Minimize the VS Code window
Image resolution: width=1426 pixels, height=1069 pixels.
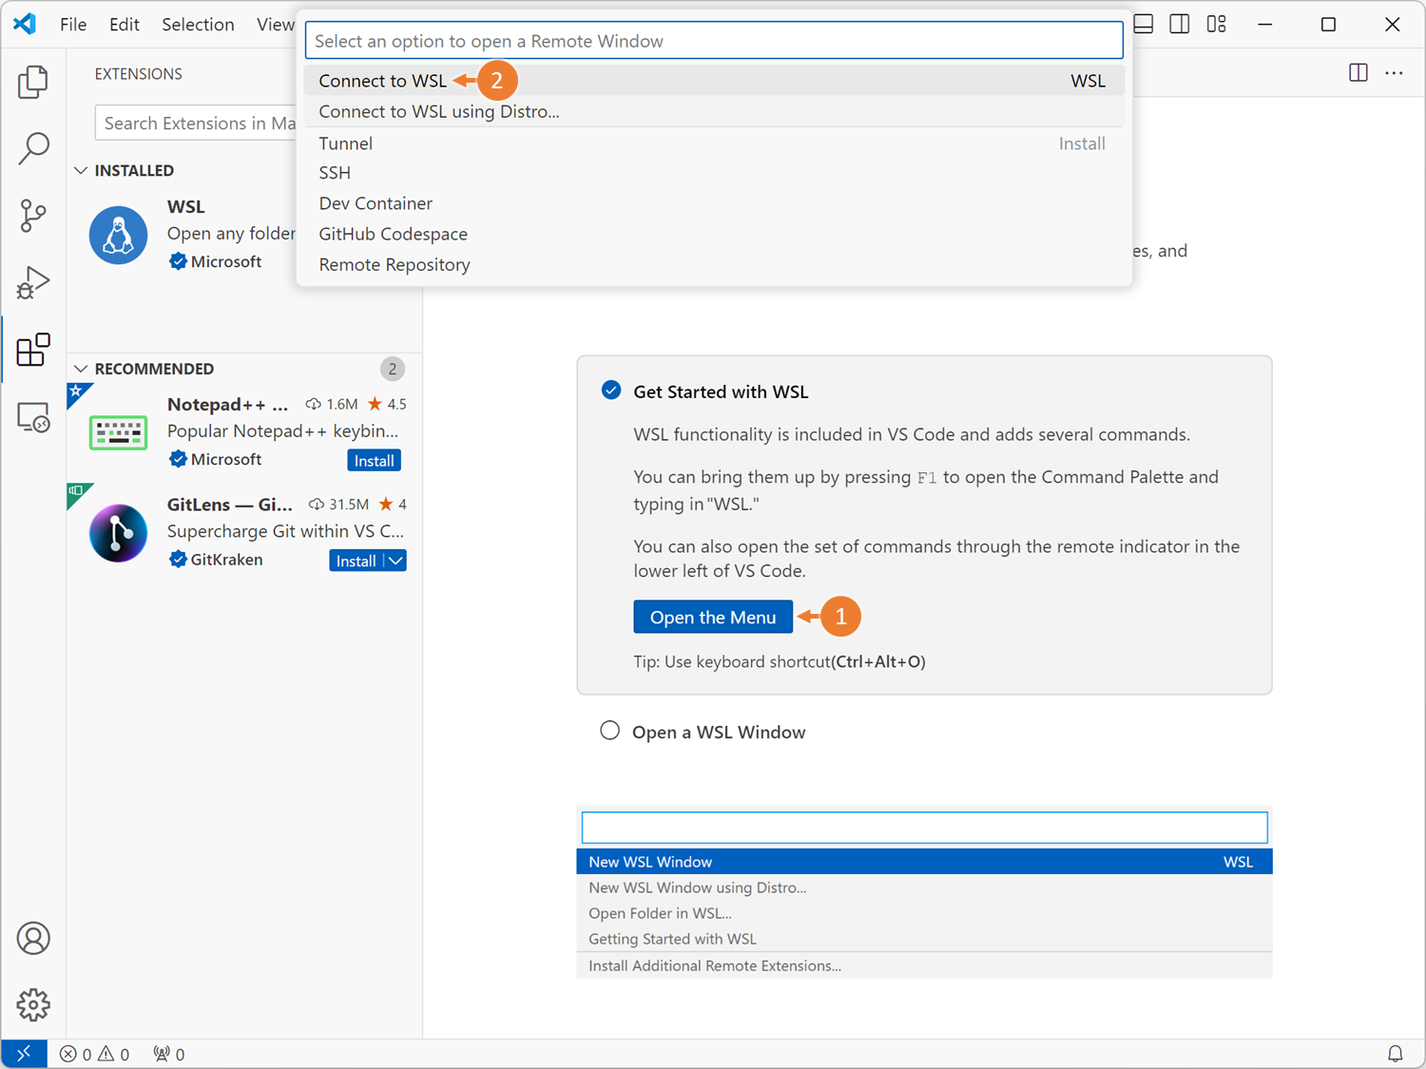pyautogui.click(x=1265, y=25)
